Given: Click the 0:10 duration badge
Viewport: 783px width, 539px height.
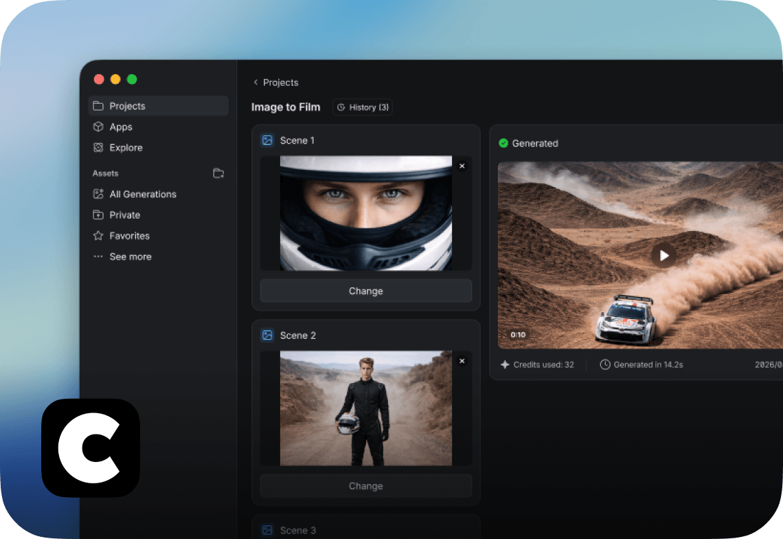Looking at the screenshot, I should [x=518, y=335].
